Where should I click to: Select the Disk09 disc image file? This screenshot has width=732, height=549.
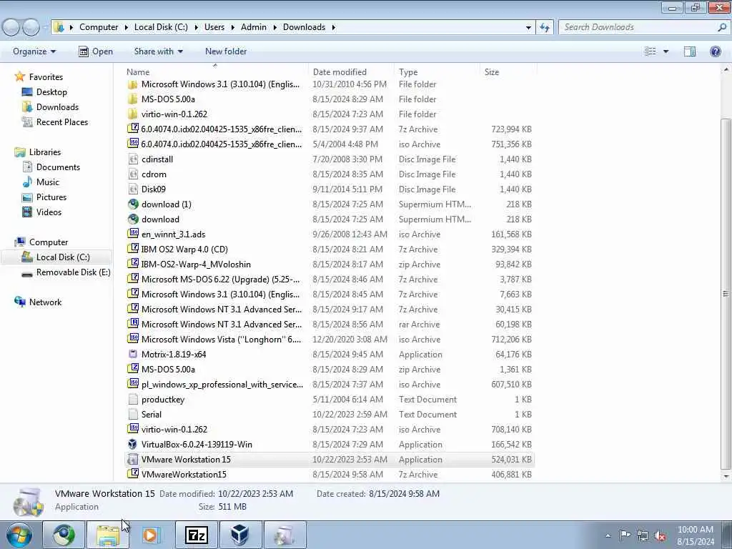(x=329, y=189)
